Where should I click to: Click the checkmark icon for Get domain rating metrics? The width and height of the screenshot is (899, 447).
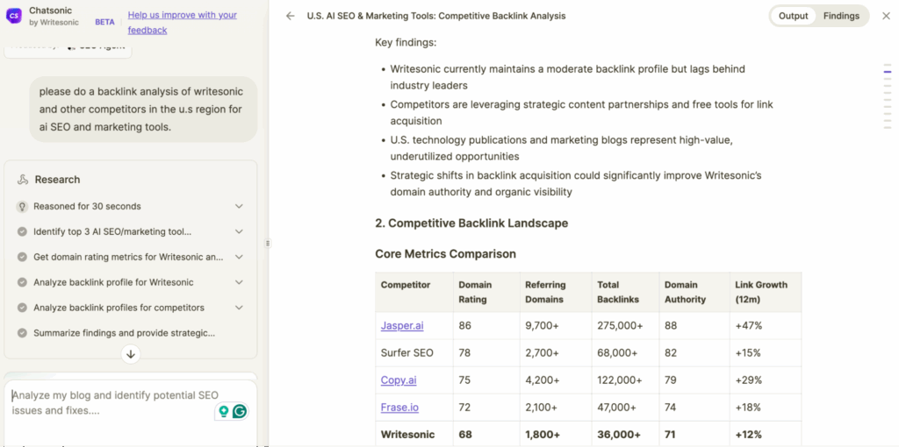[x=22, y=257]
